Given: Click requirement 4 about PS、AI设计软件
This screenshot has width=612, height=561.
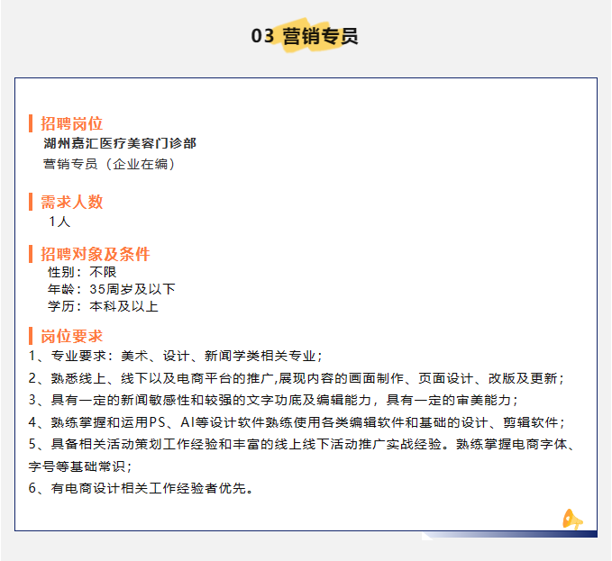Looking at the screenshot, I should (297, 422).
